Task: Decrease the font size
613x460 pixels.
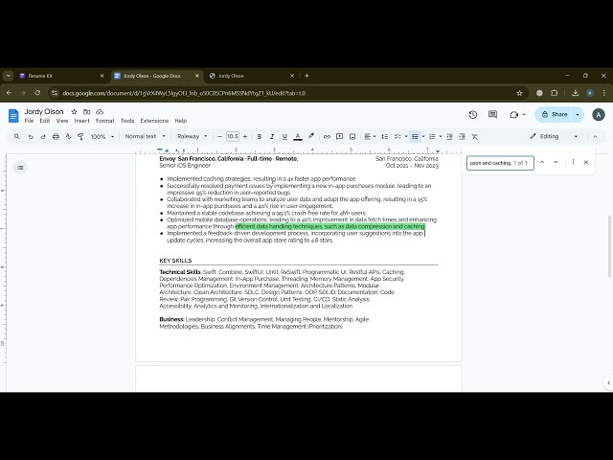Action: point(219,136)
